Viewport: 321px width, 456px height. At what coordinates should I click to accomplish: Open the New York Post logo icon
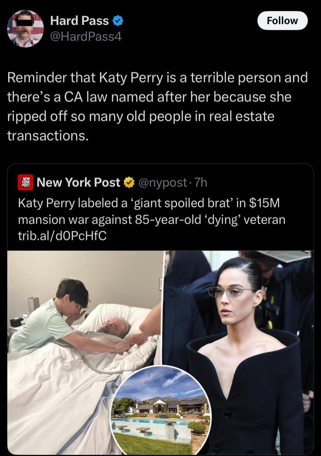click(x=26, y=182)
